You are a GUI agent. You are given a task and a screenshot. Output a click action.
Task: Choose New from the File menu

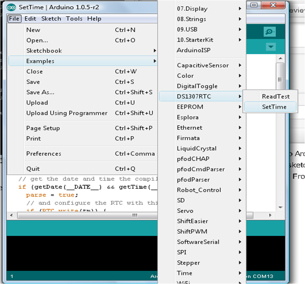click(x=83, y=30)
